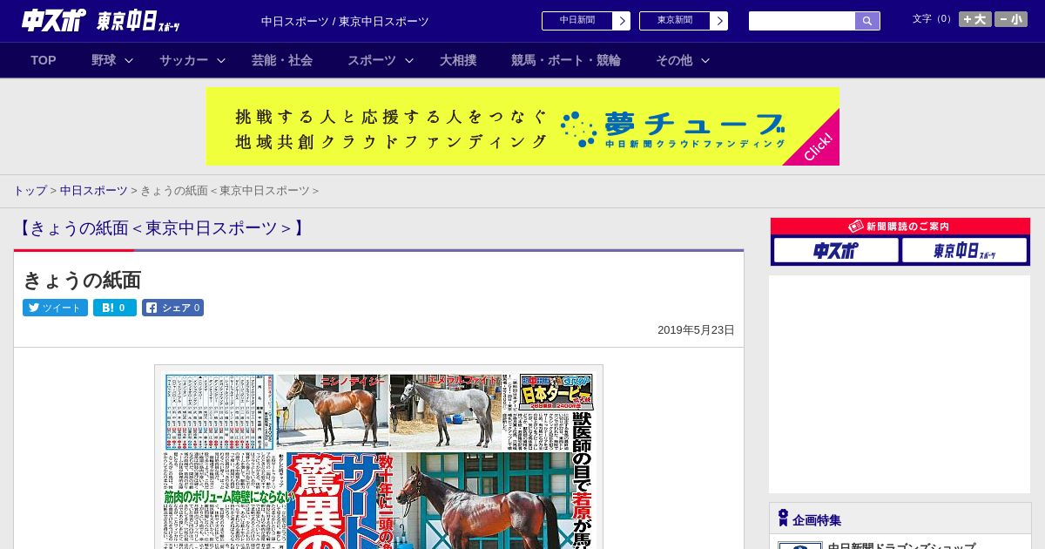The image size is (1045, 549).
Task: Click the トップ breadcrumb link
Action: 30,191
